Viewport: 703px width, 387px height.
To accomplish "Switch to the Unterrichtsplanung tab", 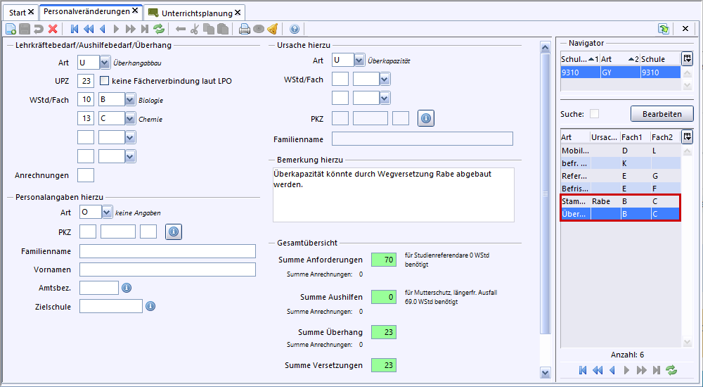I will click(196, 13).
